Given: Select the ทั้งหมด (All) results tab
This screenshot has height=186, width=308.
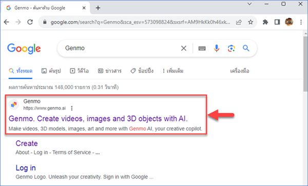Looking at the screenshot, I should point(21,71).
